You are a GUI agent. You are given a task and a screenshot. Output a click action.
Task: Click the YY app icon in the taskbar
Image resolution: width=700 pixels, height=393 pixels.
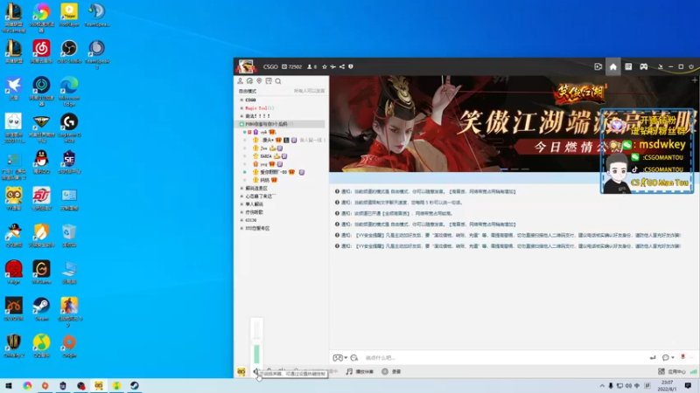[x=99, y=386]
